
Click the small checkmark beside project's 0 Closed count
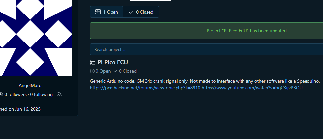(115, 71)
